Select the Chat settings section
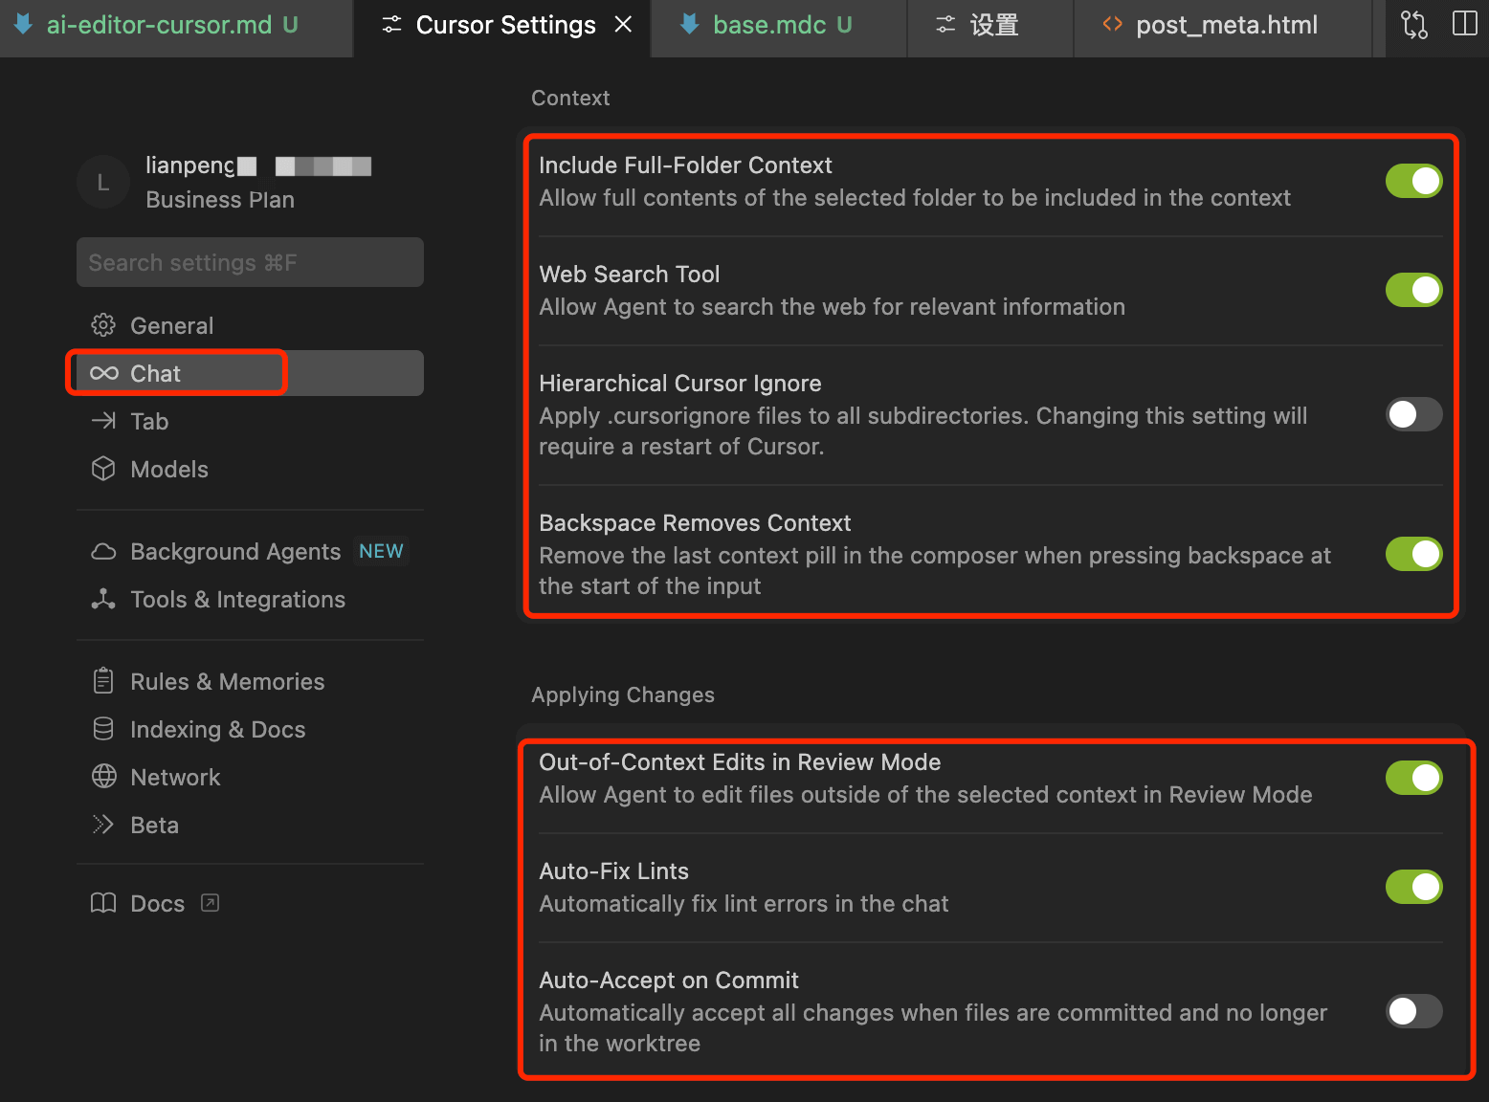1489x1102 pixels. tap(250, 373)
